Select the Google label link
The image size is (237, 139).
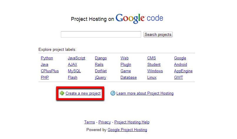coord(180,58)
